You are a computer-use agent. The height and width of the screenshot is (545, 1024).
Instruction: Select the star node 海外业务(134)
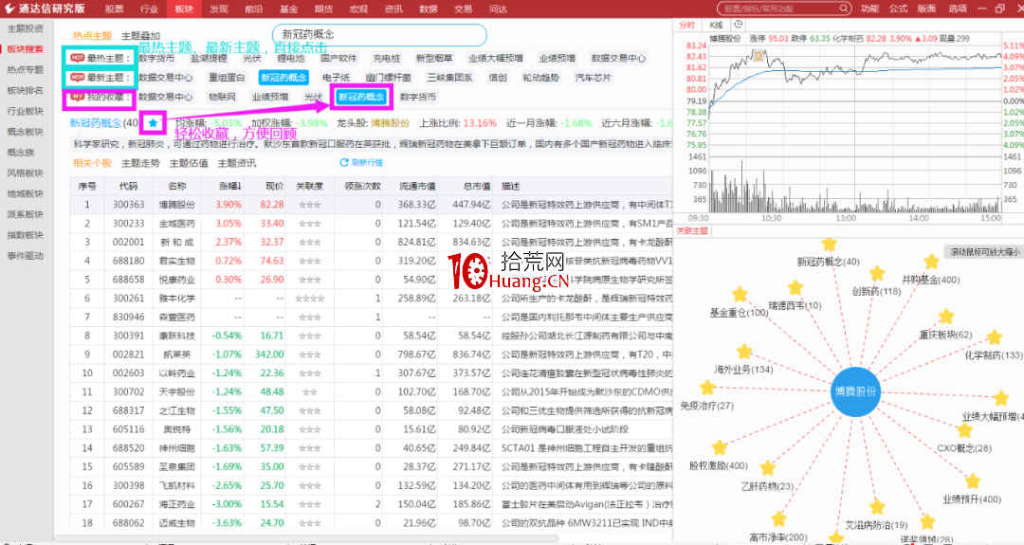click(x=744, y=352)
